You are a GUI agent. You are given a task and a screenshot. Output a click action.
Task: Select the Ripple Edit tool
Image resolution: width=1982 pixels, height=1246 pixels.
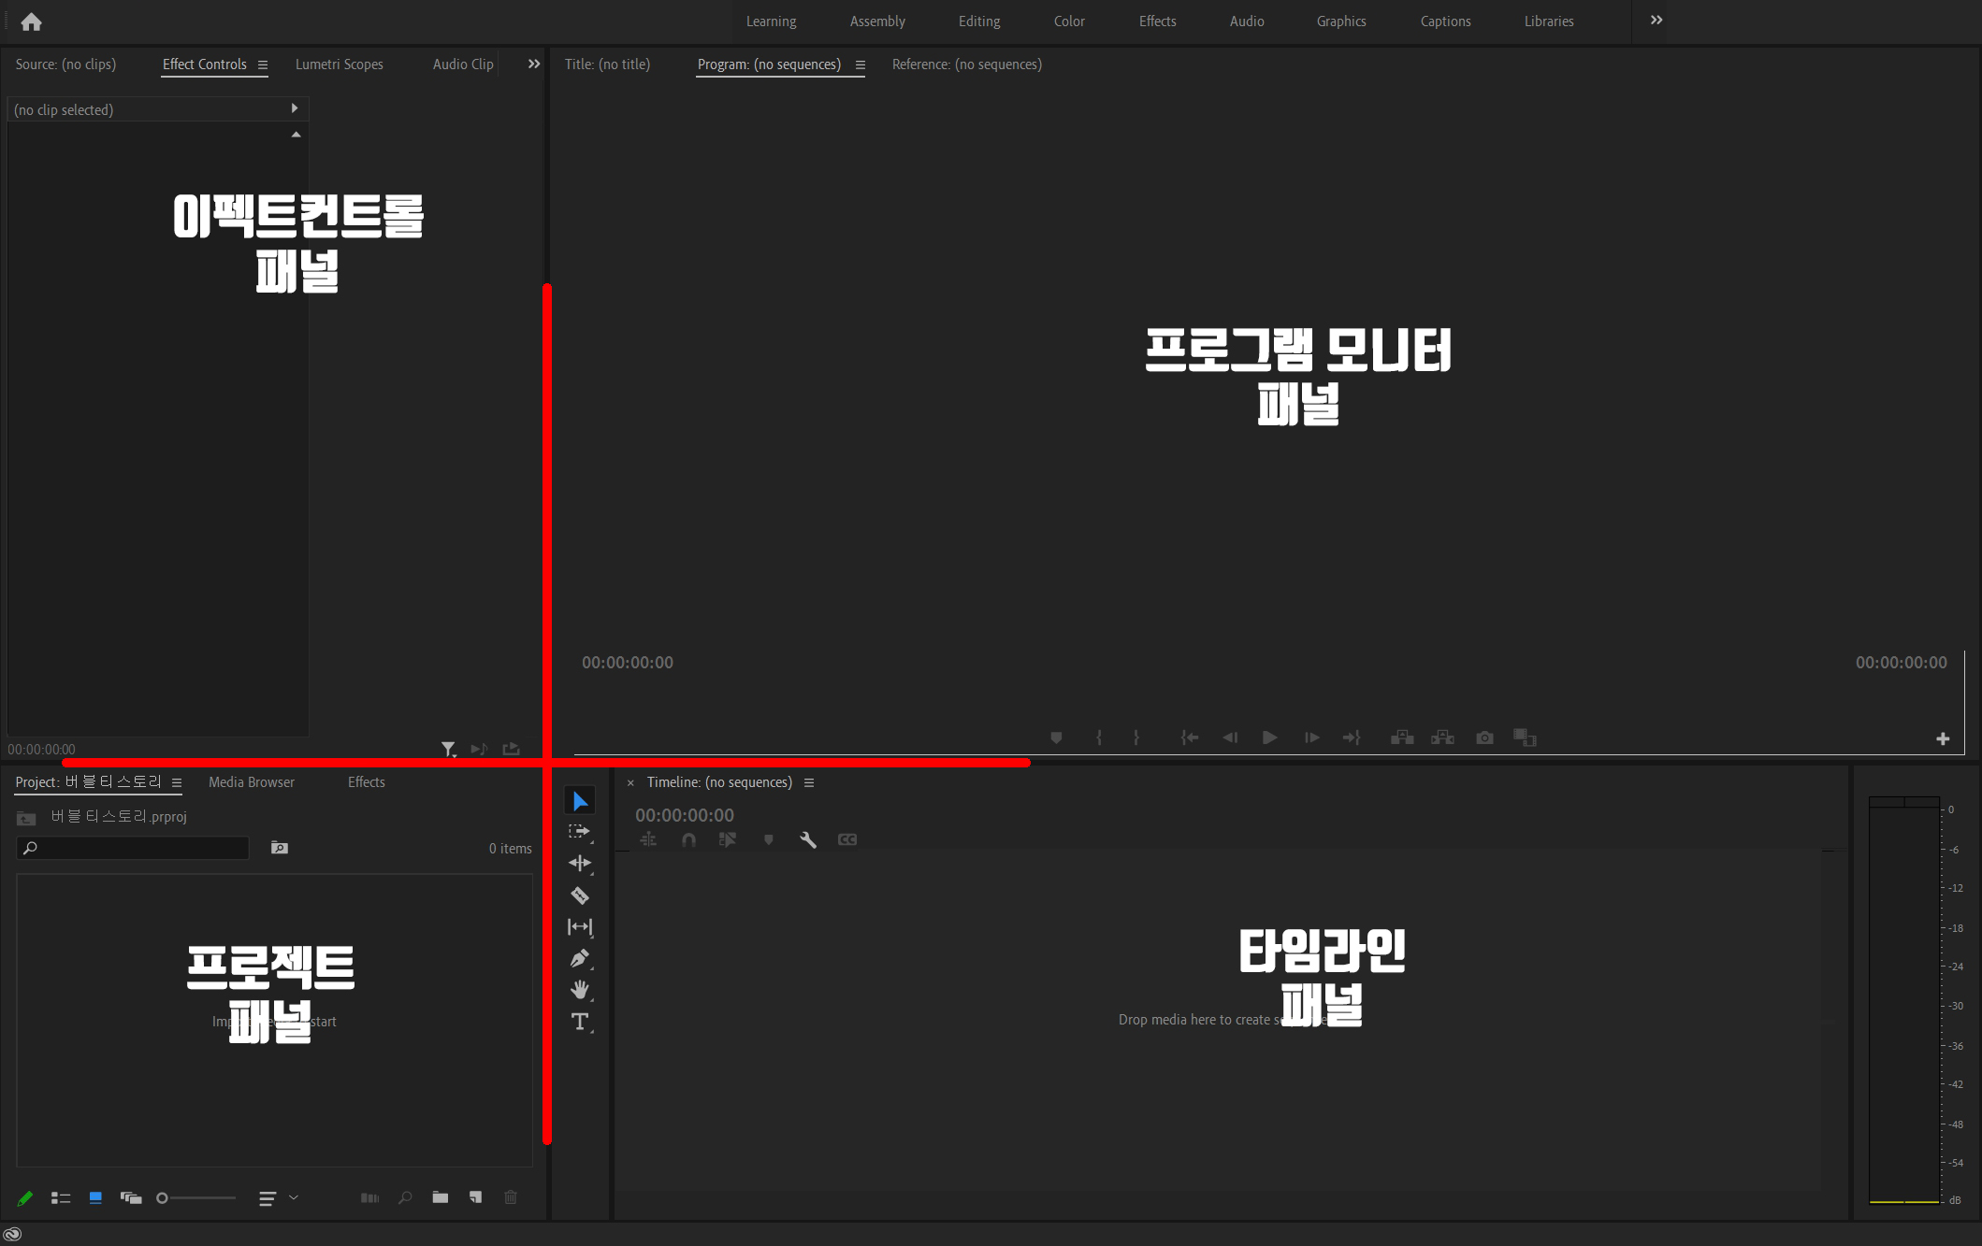580,863
